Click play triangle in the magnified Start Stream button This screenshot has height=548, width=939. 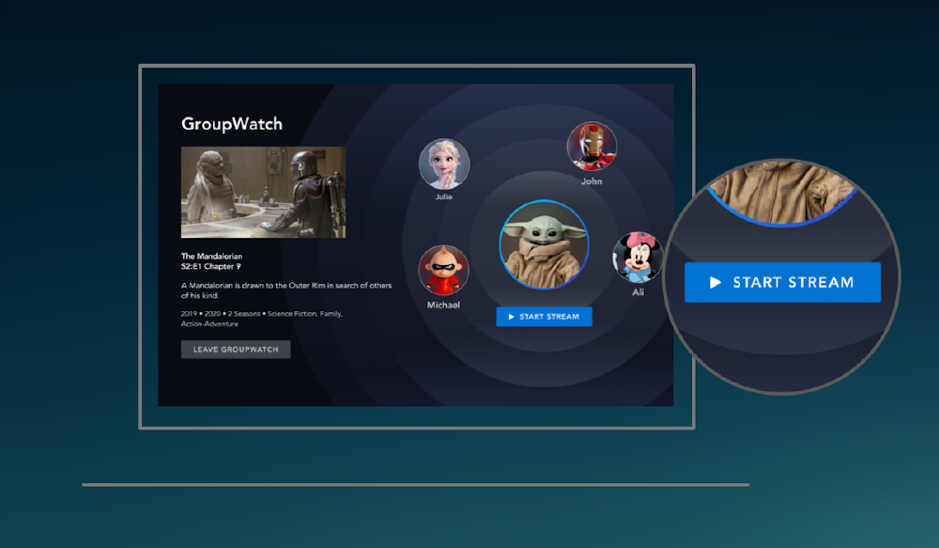[716, 282]
